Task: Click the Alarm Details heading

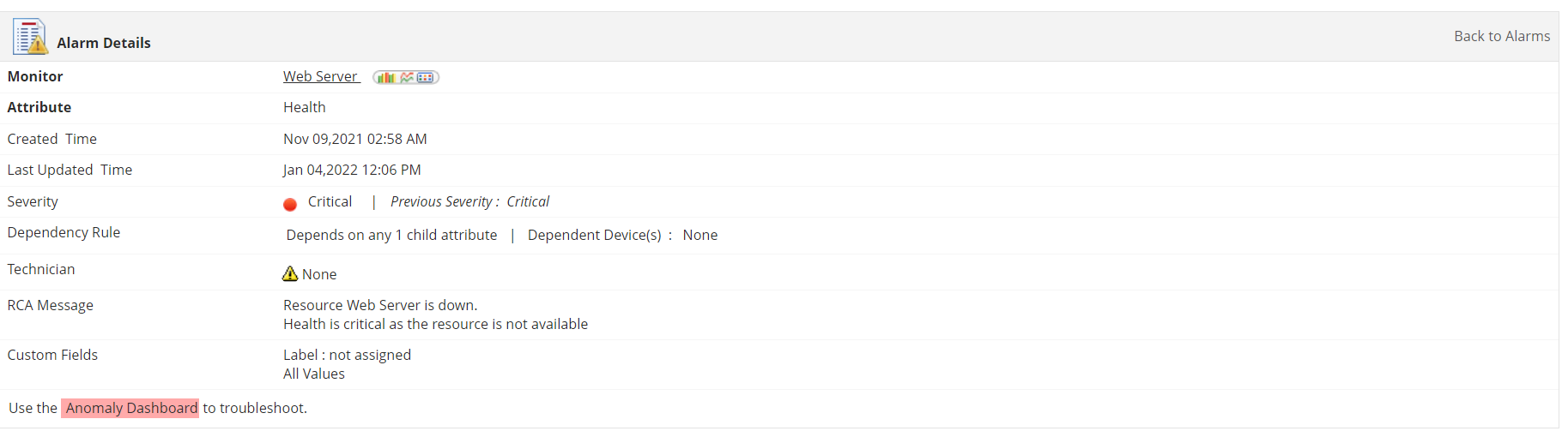Action: click(104, 43)
